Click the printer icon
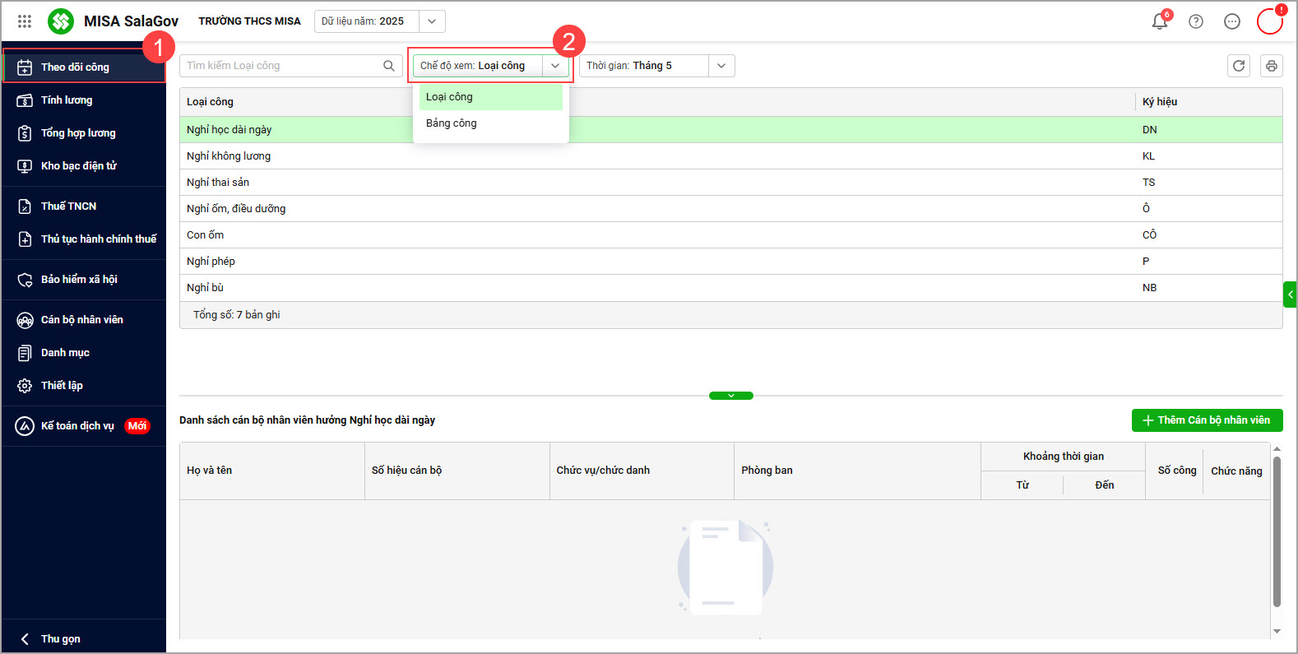Viewport: 1298px width, 654px height. (x=1272, y=66)
